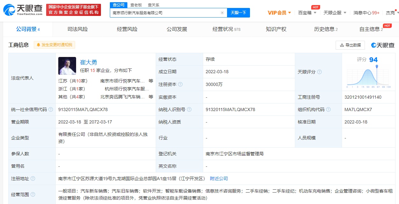Click the help icon next to 纳税人识别号

tap(189, 109)
